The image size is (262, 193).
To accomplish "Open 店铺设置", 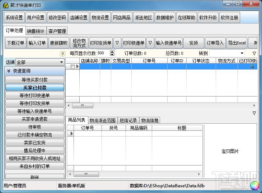I will click(79, 18).
